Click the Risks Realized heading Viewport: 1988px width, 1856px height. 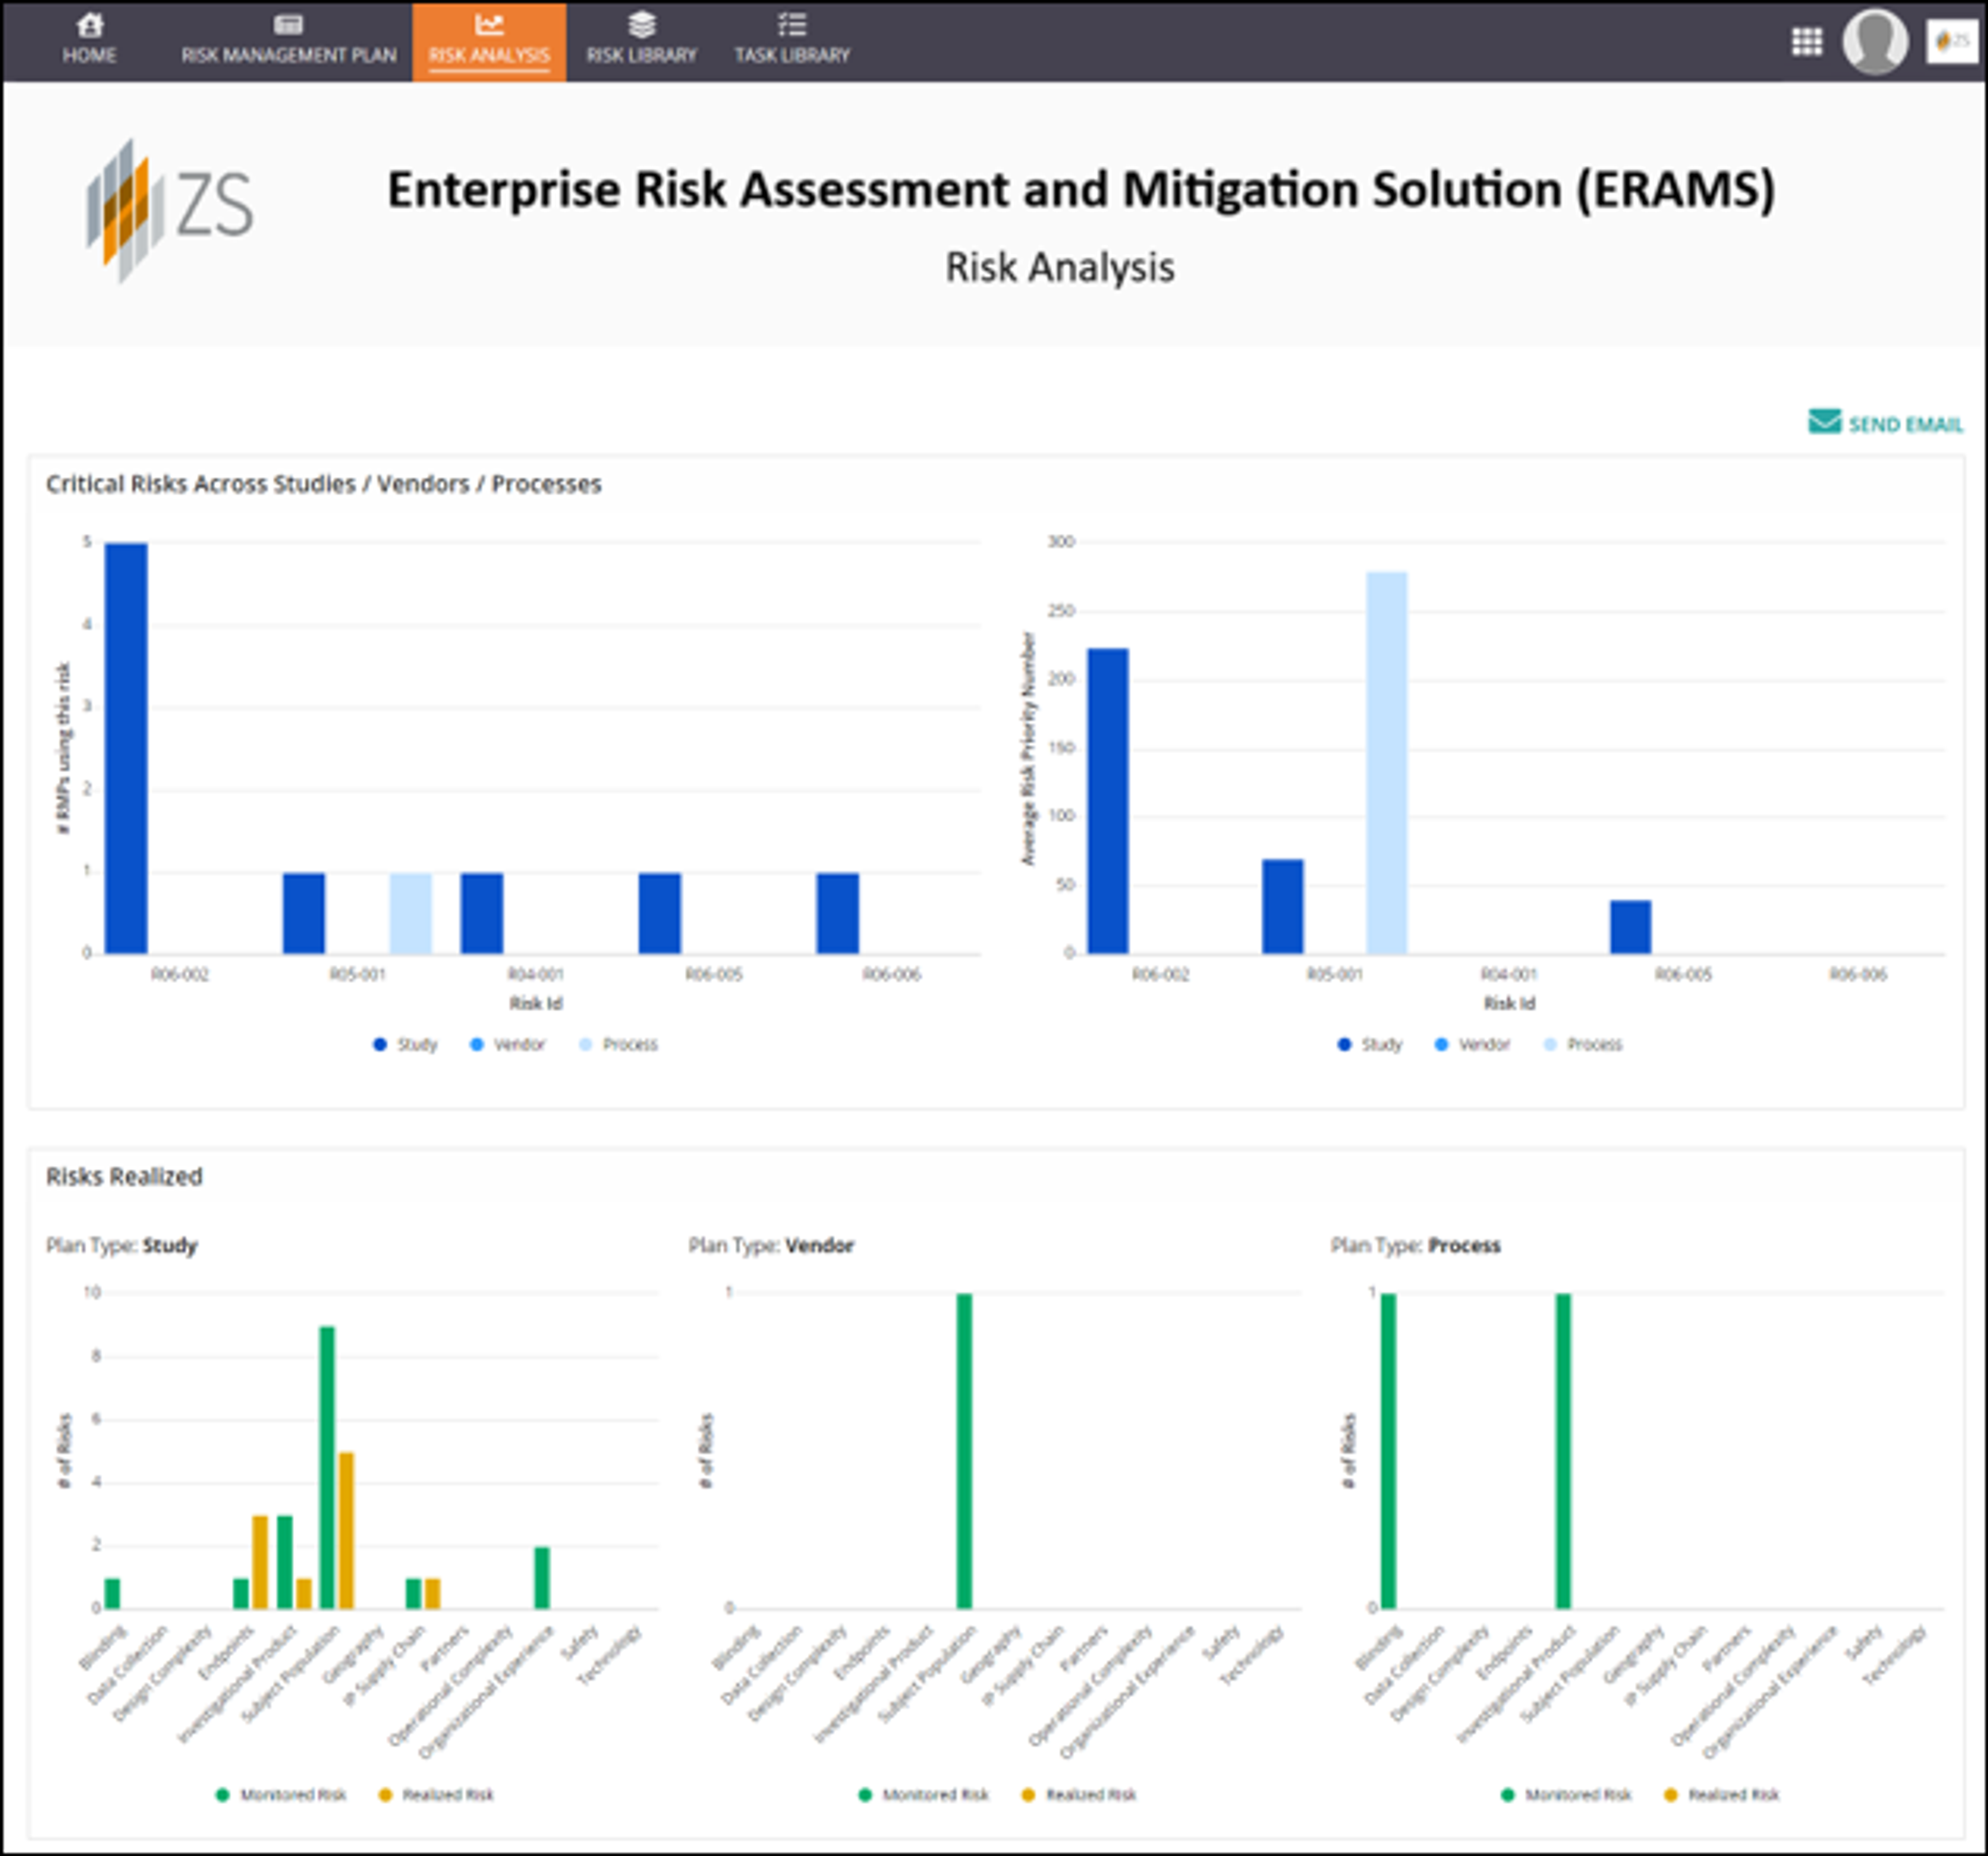click(124, 1177)
